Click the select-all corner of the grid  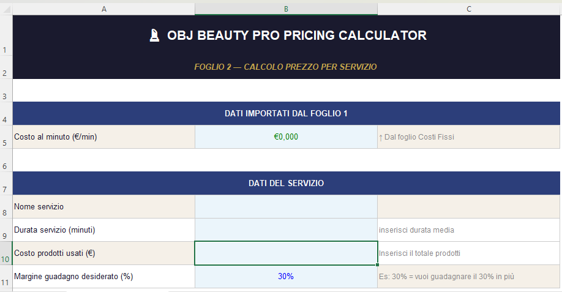[6, 9]
